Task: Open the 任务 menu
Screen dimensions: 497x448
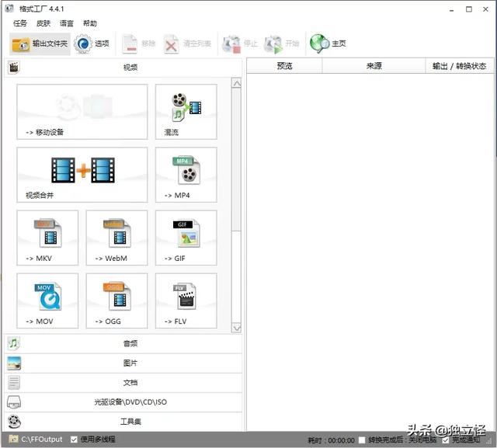Action: click(x=20, y=23)
